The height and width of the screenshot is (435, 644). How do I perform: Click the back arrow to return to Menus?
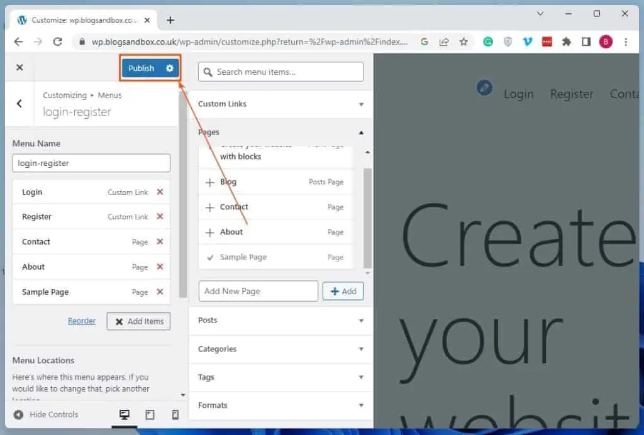pyautogui.click(x=18, y=104)
